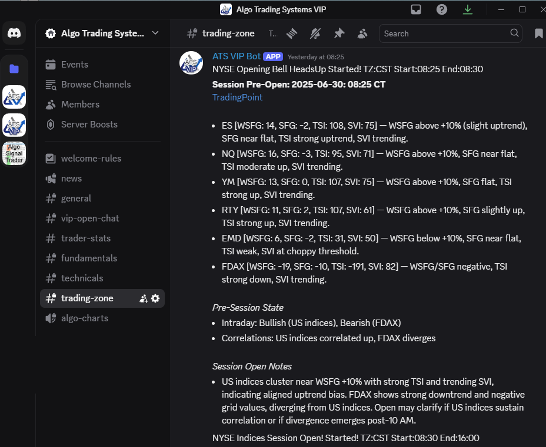Image resolution: width=546 pixels, height=447 pixels.
Task: Open trading-zone channel settings gear
Action: [155, 298]
